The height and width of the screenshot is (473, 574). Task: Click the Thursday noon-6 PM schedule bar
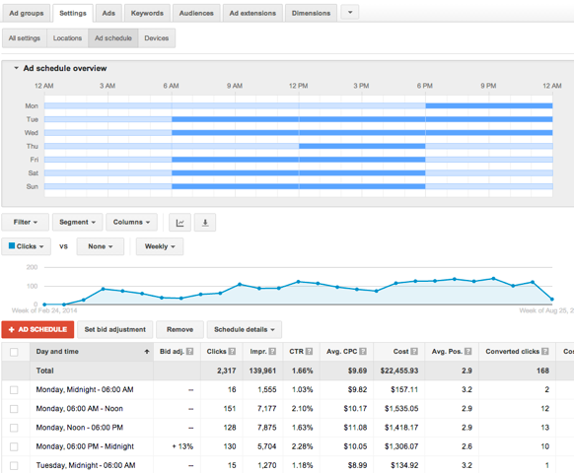pos(362,146)
